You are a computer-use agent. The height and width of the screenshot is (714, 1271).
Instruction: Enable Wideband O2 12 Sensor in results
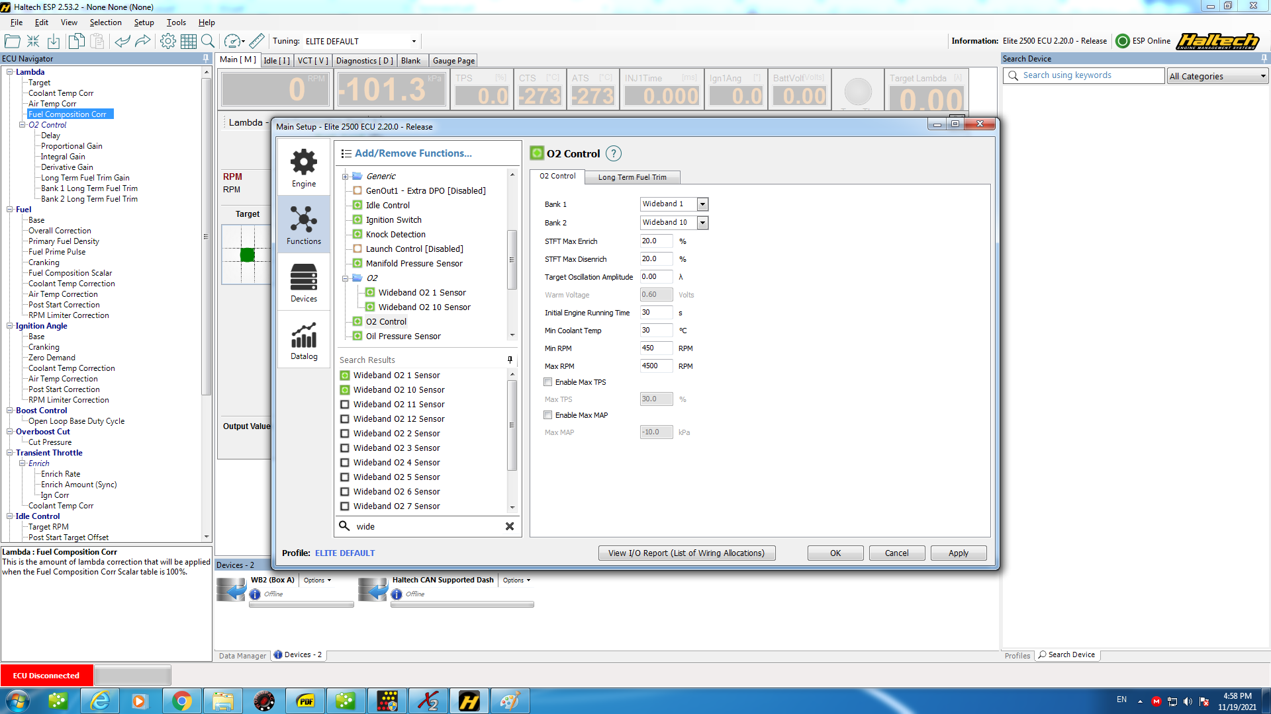point(345,419)
